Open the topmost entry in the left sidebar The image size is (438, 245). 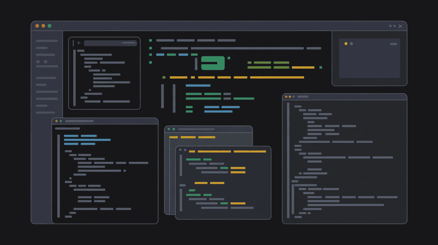point(47,41)
